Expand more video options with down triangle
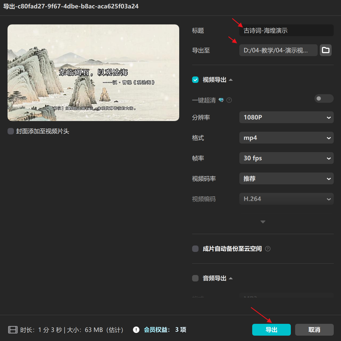Image resolution: width=341 pixels, height=341 pixels. coord(263,222)
